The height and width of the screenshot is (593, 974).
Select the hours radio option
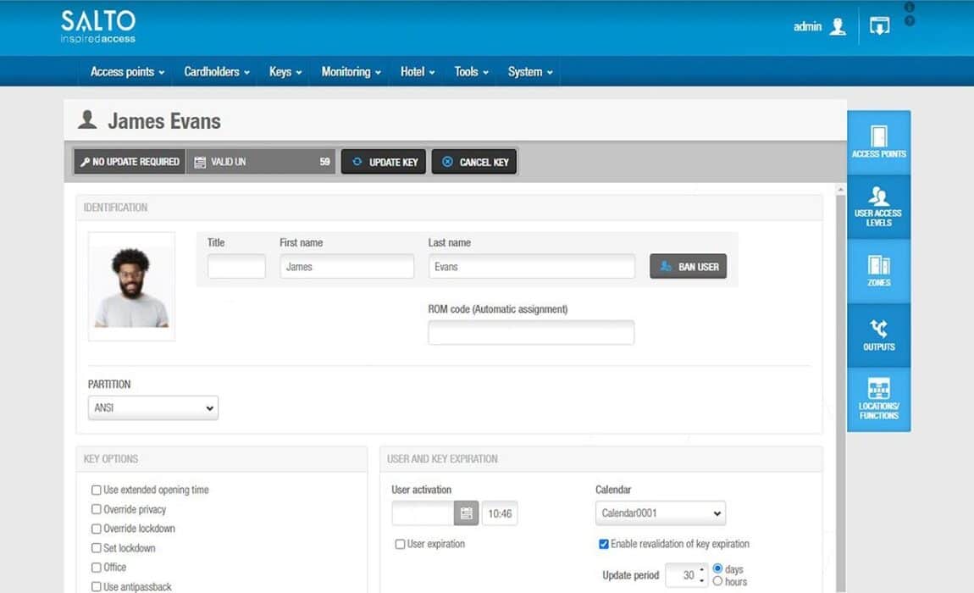[x=717, y=581]
